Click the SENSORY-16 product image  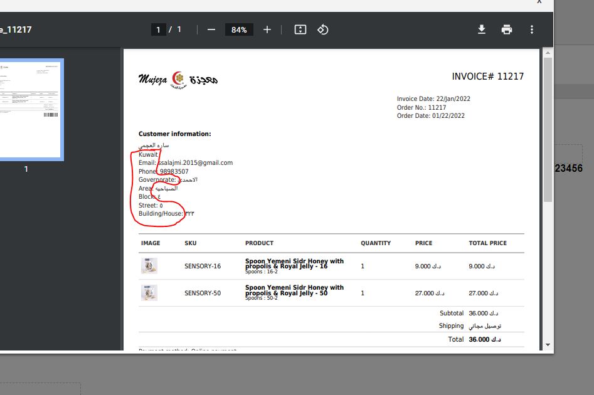(x=149, y=266)
